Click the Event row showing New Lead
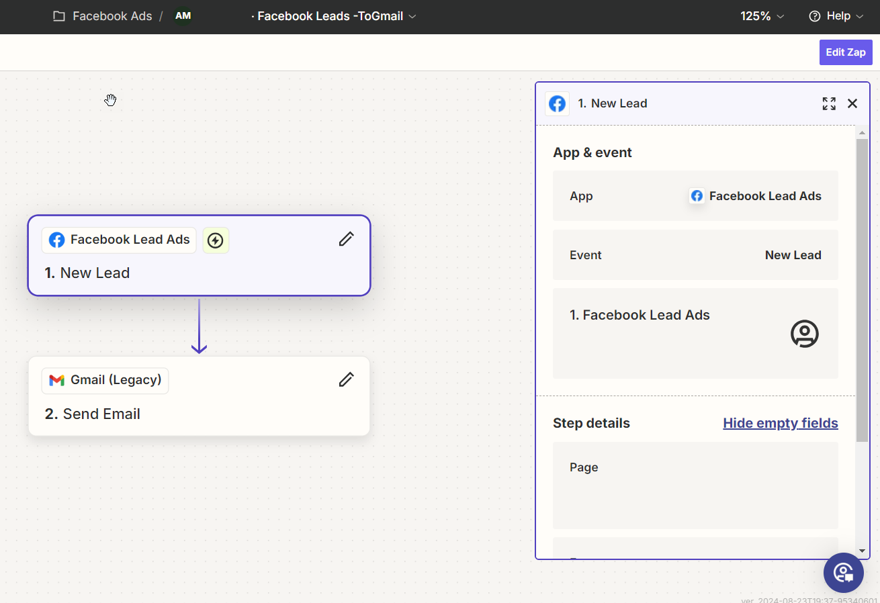This screenshot has width=880, height=603. (x=695, y=255)
